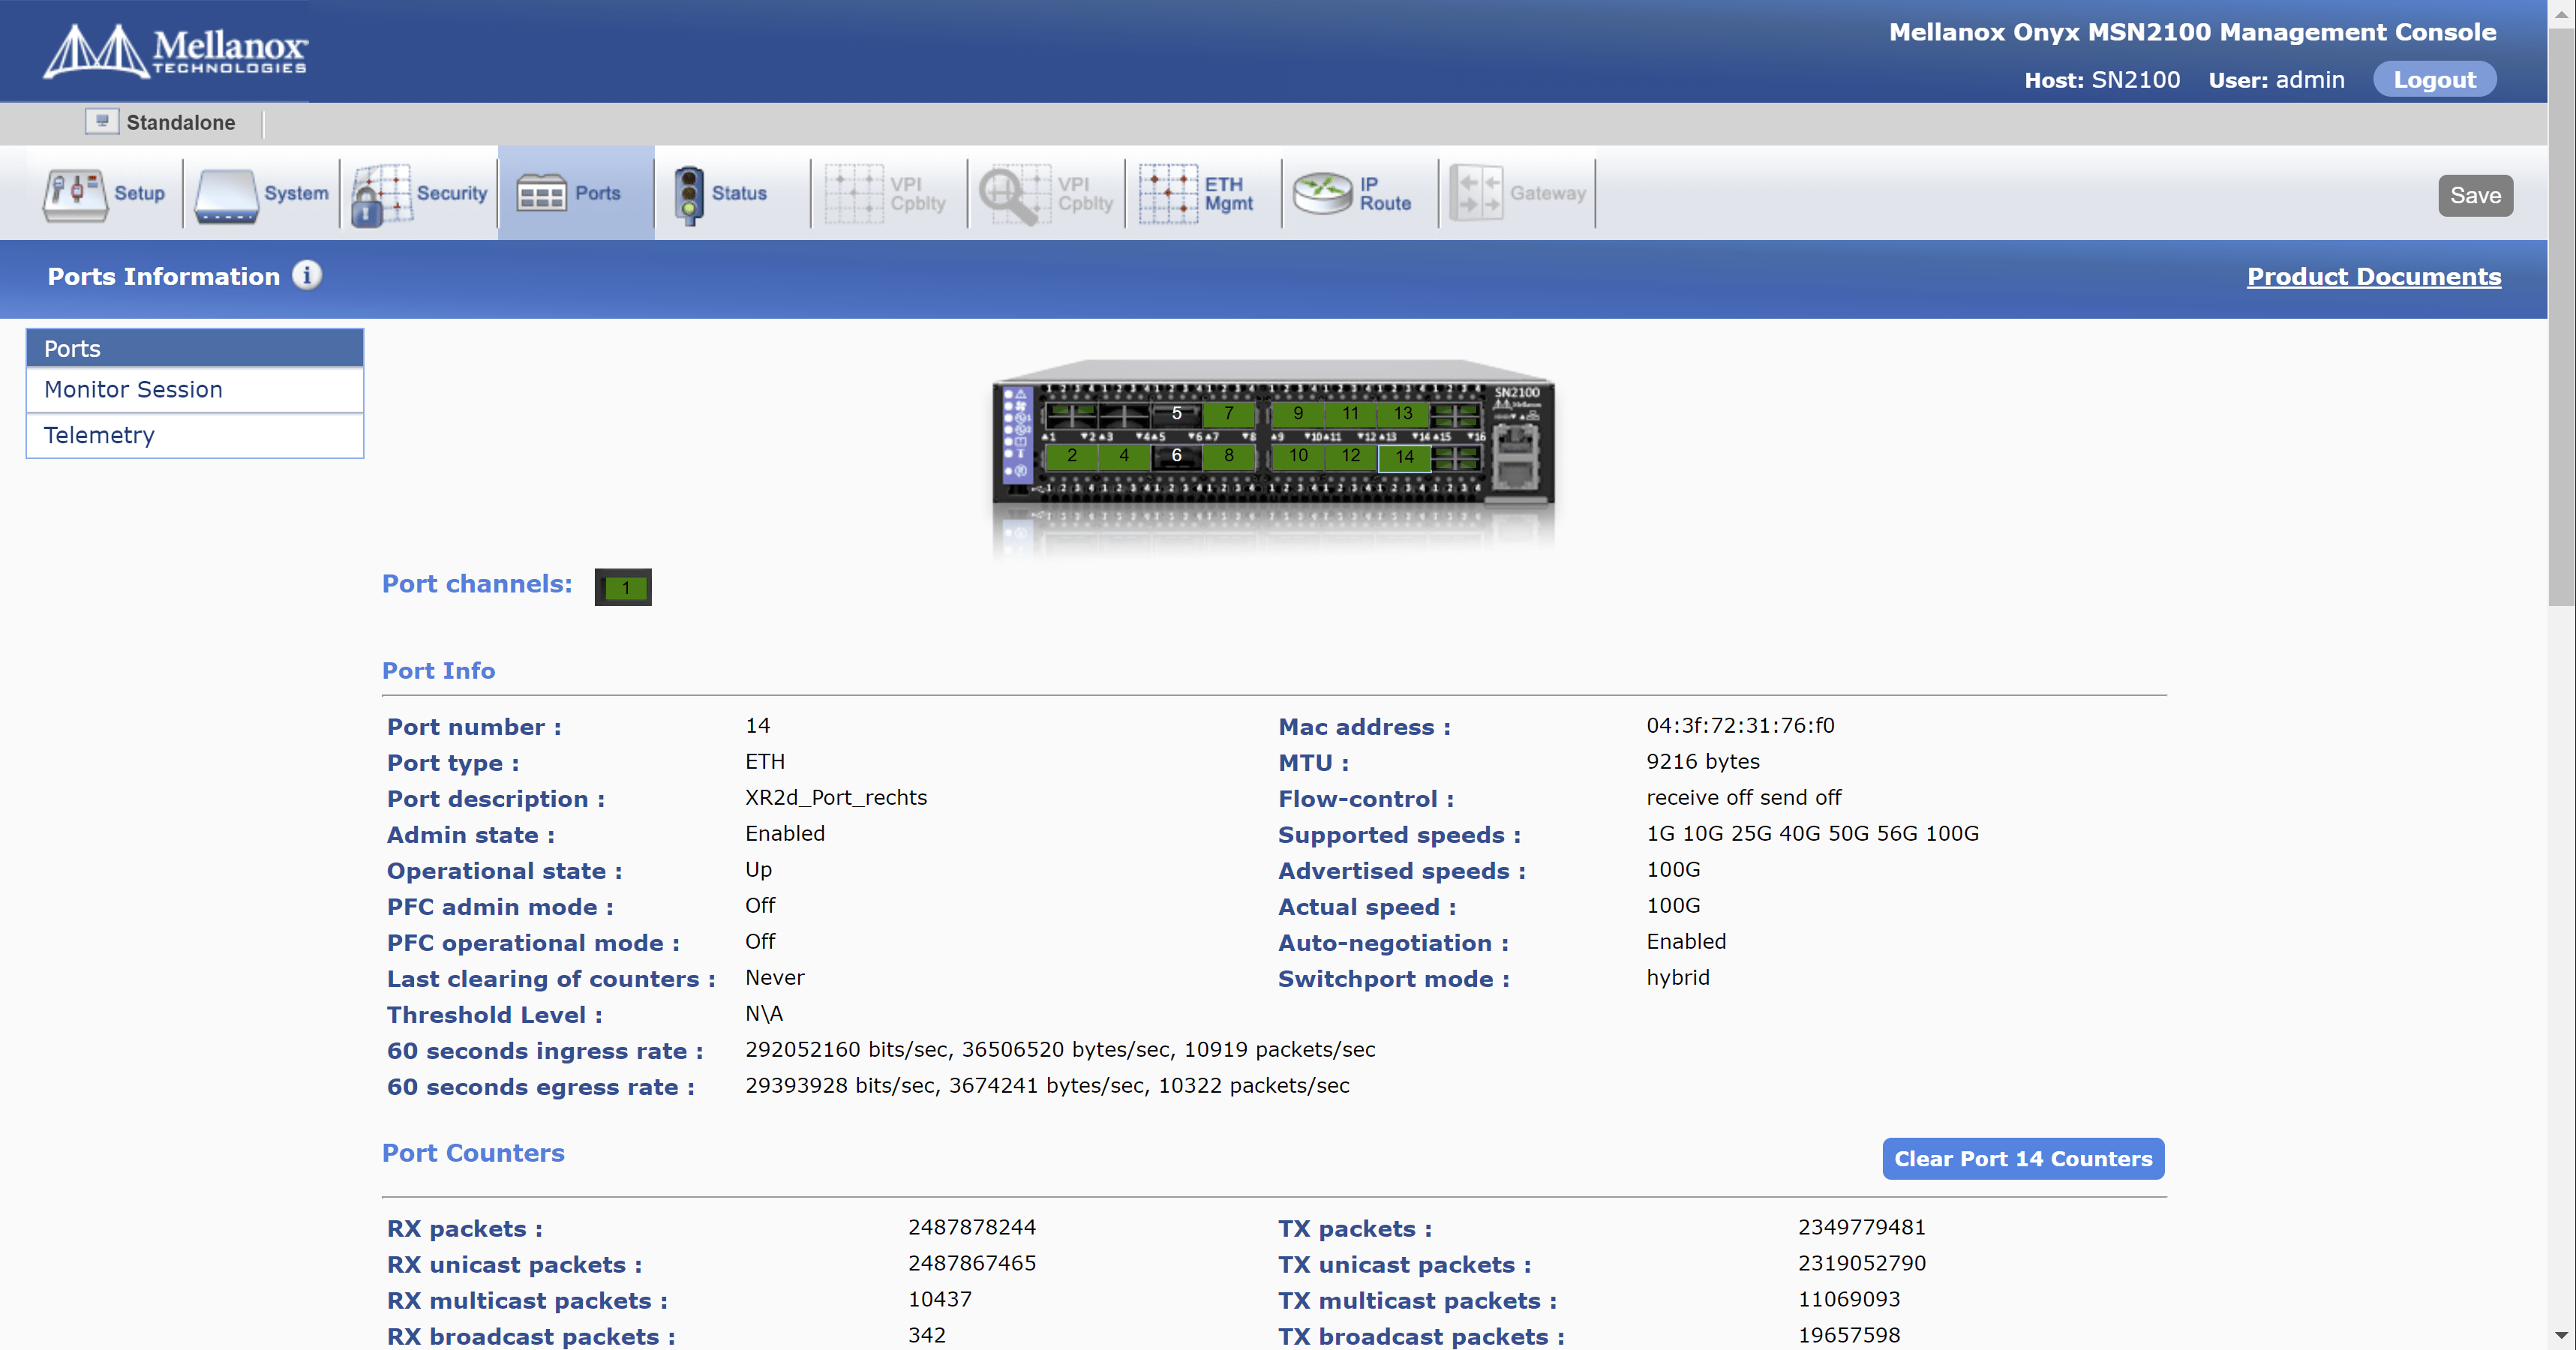Open the Status traffic-light section
This screenshot has height=1350, width=2576.
pos(688,194)
